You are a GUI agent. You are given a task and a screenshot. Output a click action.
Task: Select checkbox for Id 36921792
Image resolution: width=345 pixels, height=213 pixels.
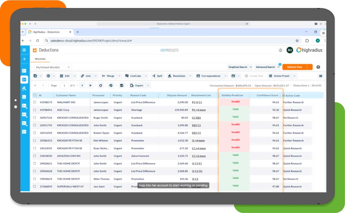click(x=34, y=125)
